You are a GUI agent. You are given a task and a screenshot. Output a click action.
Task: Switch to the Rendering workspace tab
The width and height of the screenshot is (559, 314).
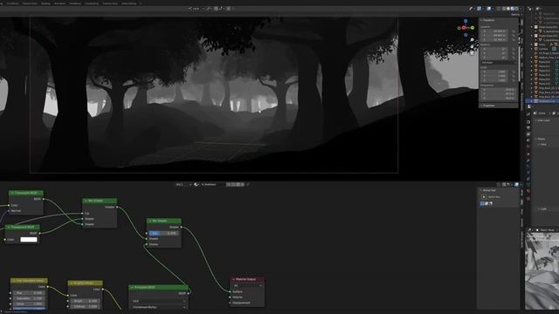pos(75,3)
